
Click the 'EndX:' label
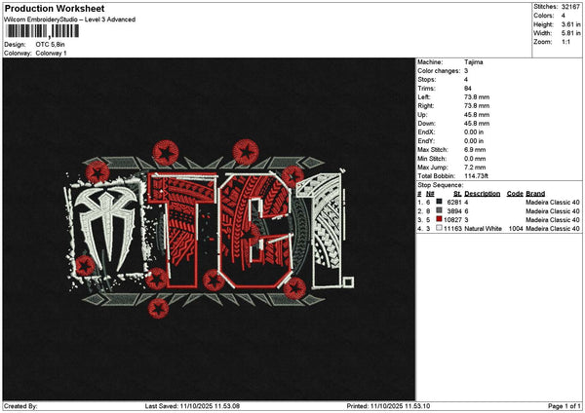click(x=426, y=132)
